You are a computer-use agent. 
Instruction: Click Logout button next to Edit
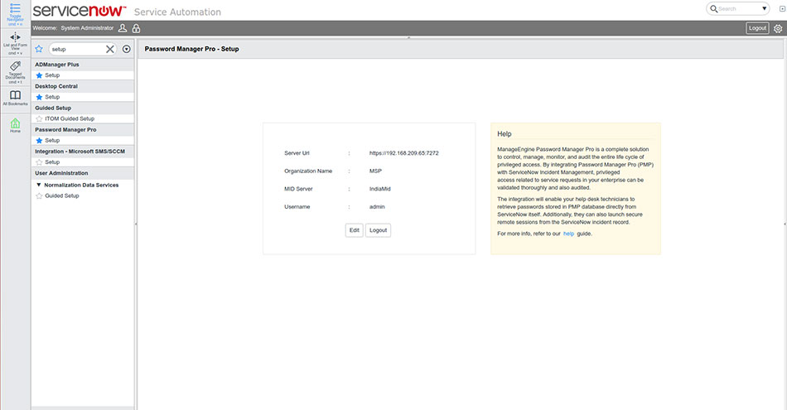click(378, 230)
